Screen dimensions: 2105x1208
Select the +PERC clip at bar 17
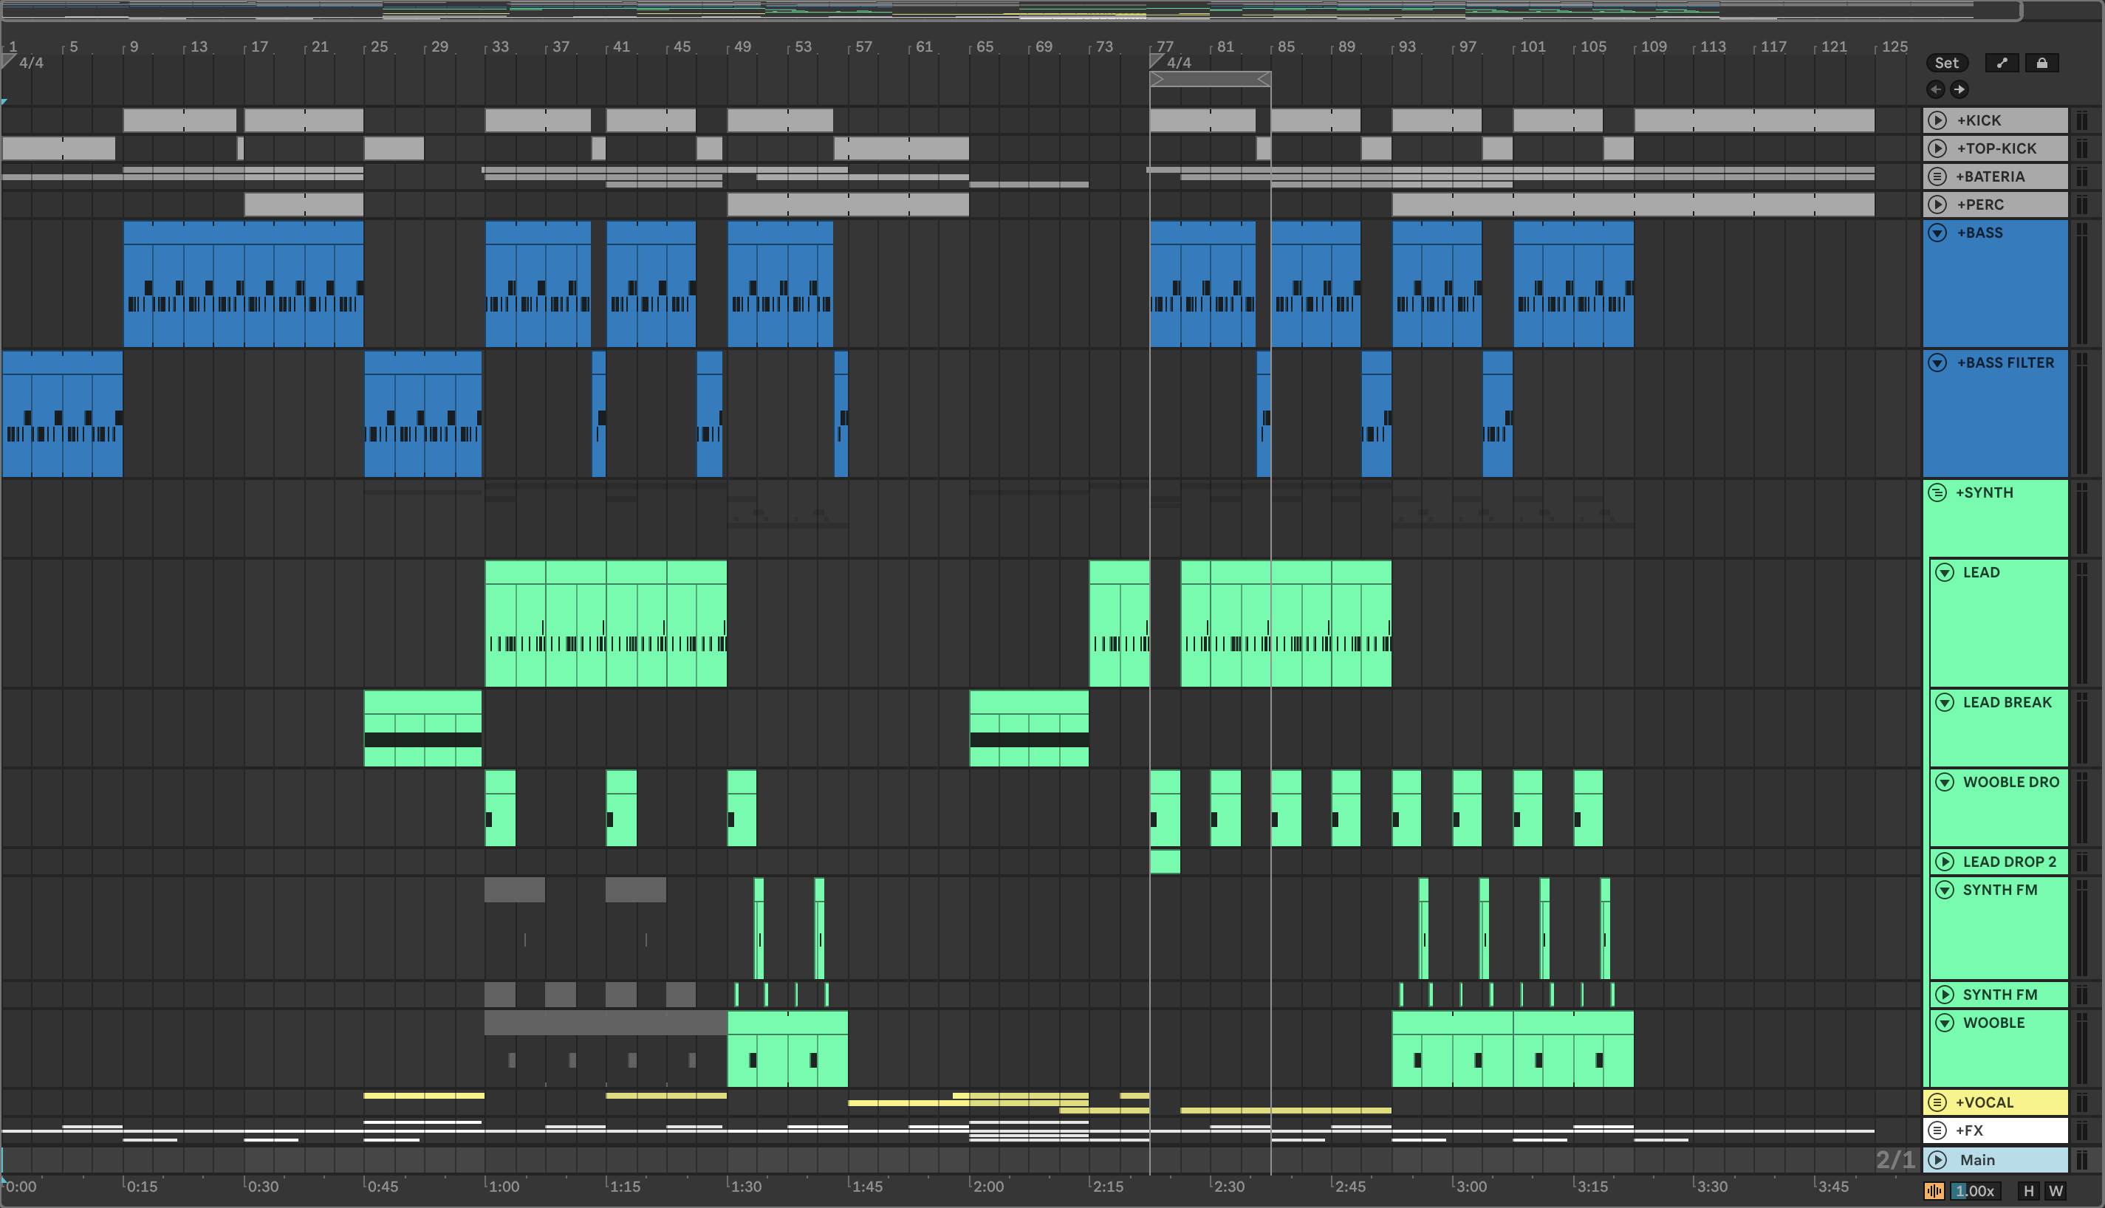point(304,205)
